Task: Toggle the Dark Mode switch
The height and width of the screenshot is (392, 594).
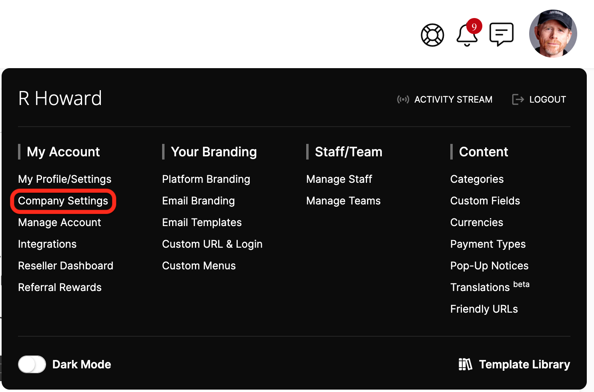Action: pyautogui.click(x=32, y=364)
